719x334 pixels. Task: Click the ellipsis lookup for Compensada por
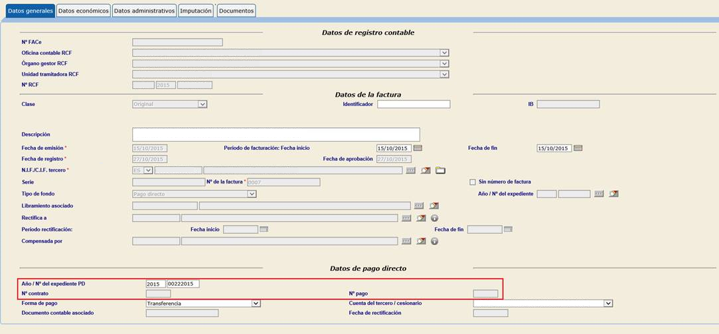pos(406,241)
